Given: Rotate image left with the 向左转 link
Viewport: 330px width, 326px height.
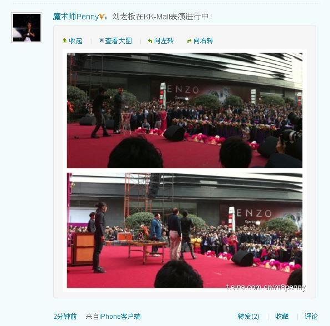Looking at the screenshot, I should click(x=164, y=41).
